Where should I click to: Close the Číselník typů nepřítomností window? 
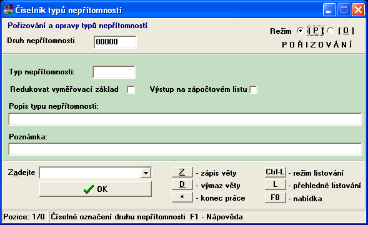tap(358, 10)
